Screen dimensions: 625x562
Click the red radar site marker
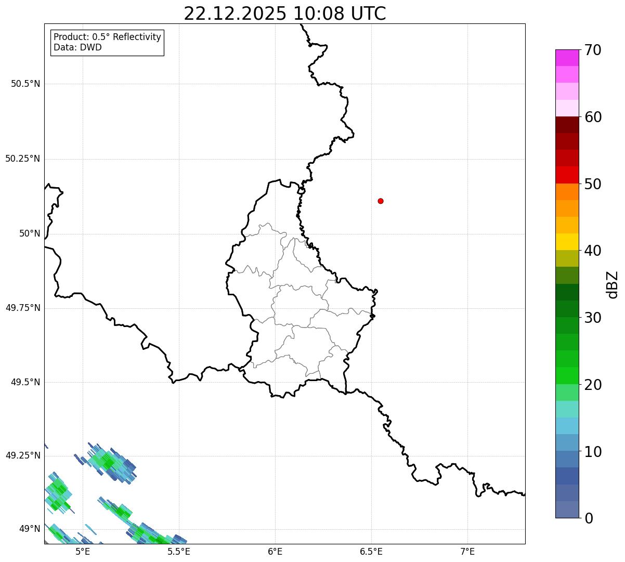click(x=381, y=201)
